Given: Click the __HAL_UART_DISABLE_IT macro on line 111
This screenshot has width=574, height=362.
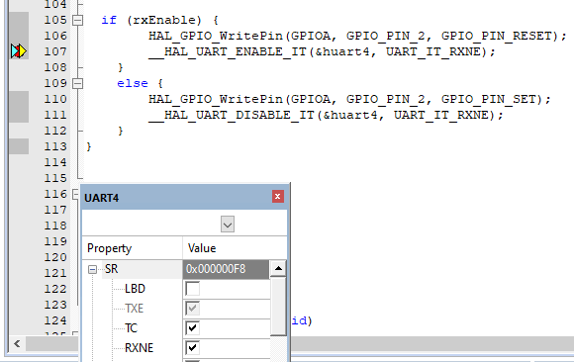Looking at the screenshot, I should coord(232,115).
